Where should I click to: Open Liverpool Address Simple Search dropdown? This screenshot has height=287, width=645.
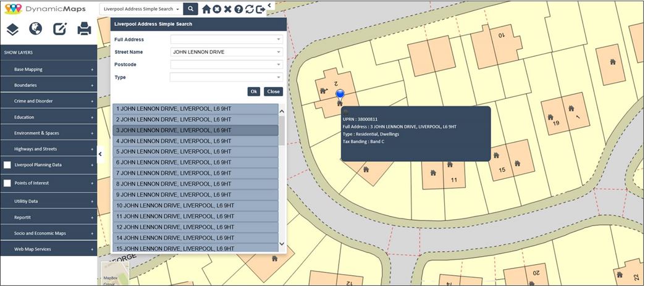141,9
